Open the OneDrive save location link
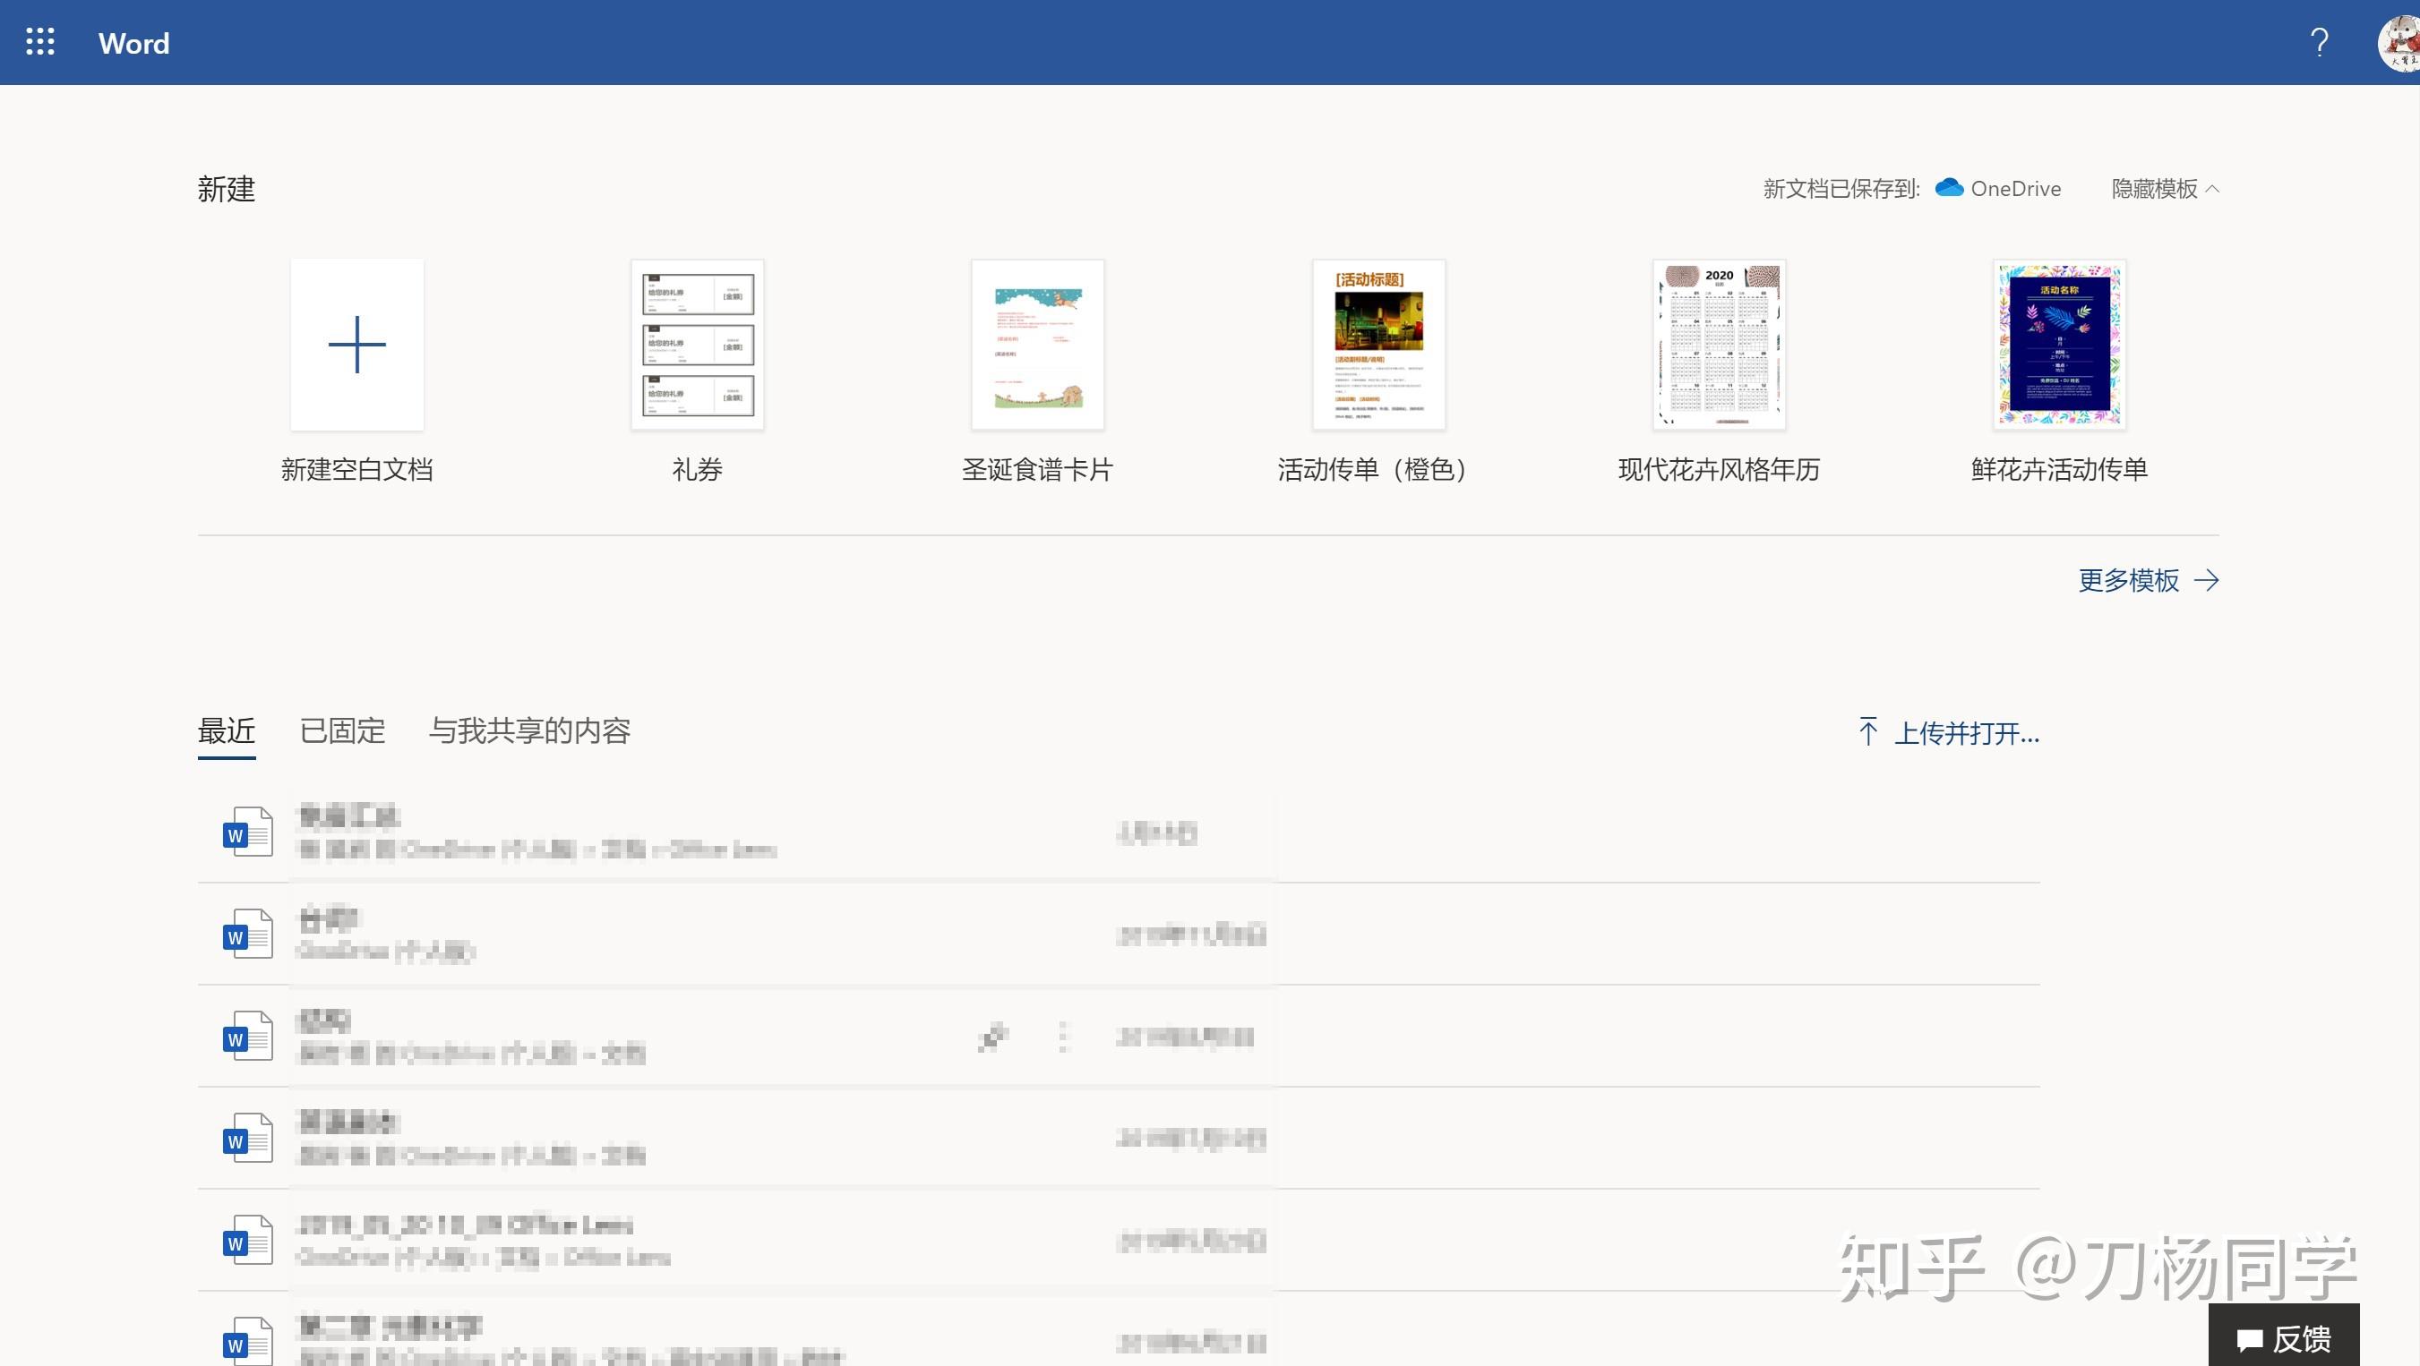The height and width of the screenshot is (1366, 2420). pos(1998,189)
